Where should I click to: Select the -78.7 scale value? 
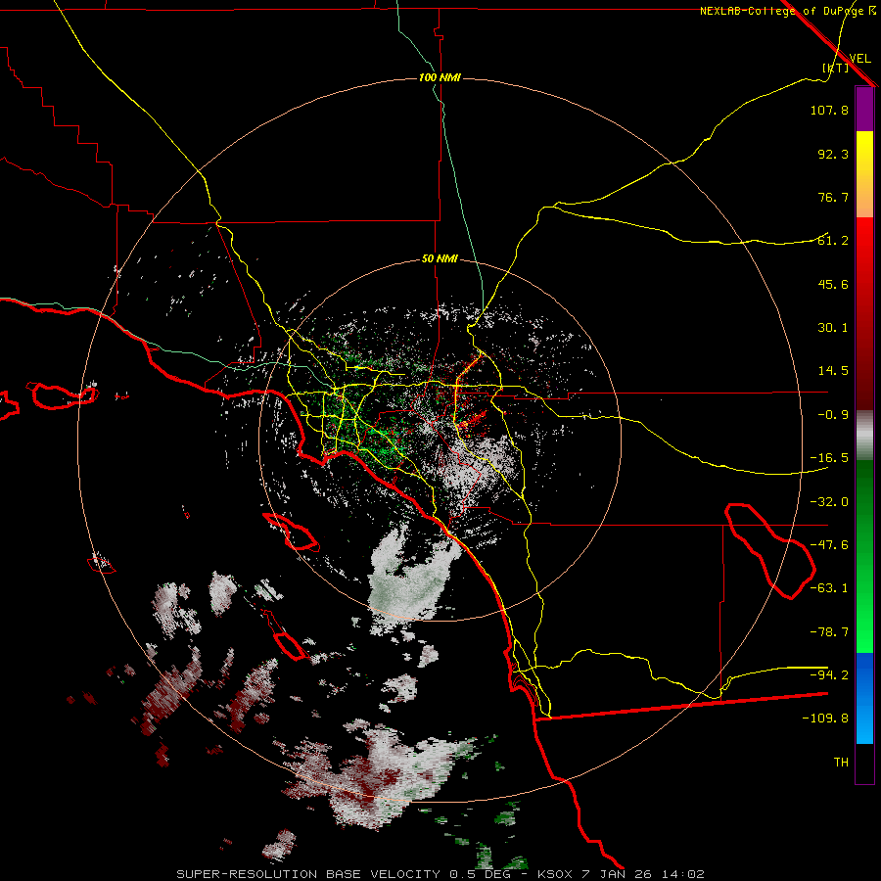point(829,632)
